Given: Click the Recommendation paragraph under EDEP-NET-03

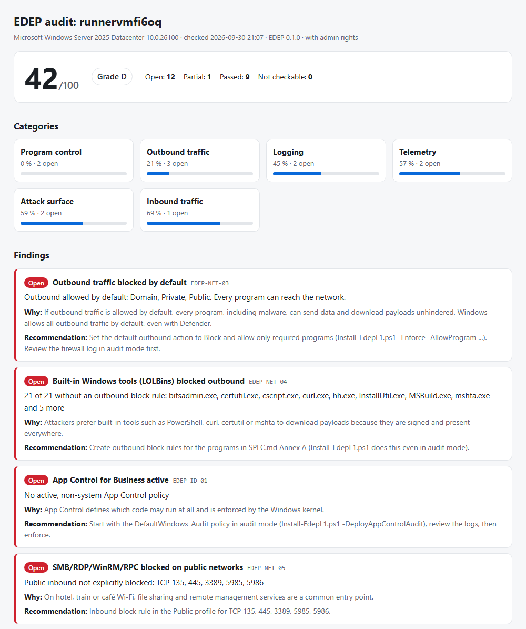Looking at the screenshot, I should tap(256, 343).
